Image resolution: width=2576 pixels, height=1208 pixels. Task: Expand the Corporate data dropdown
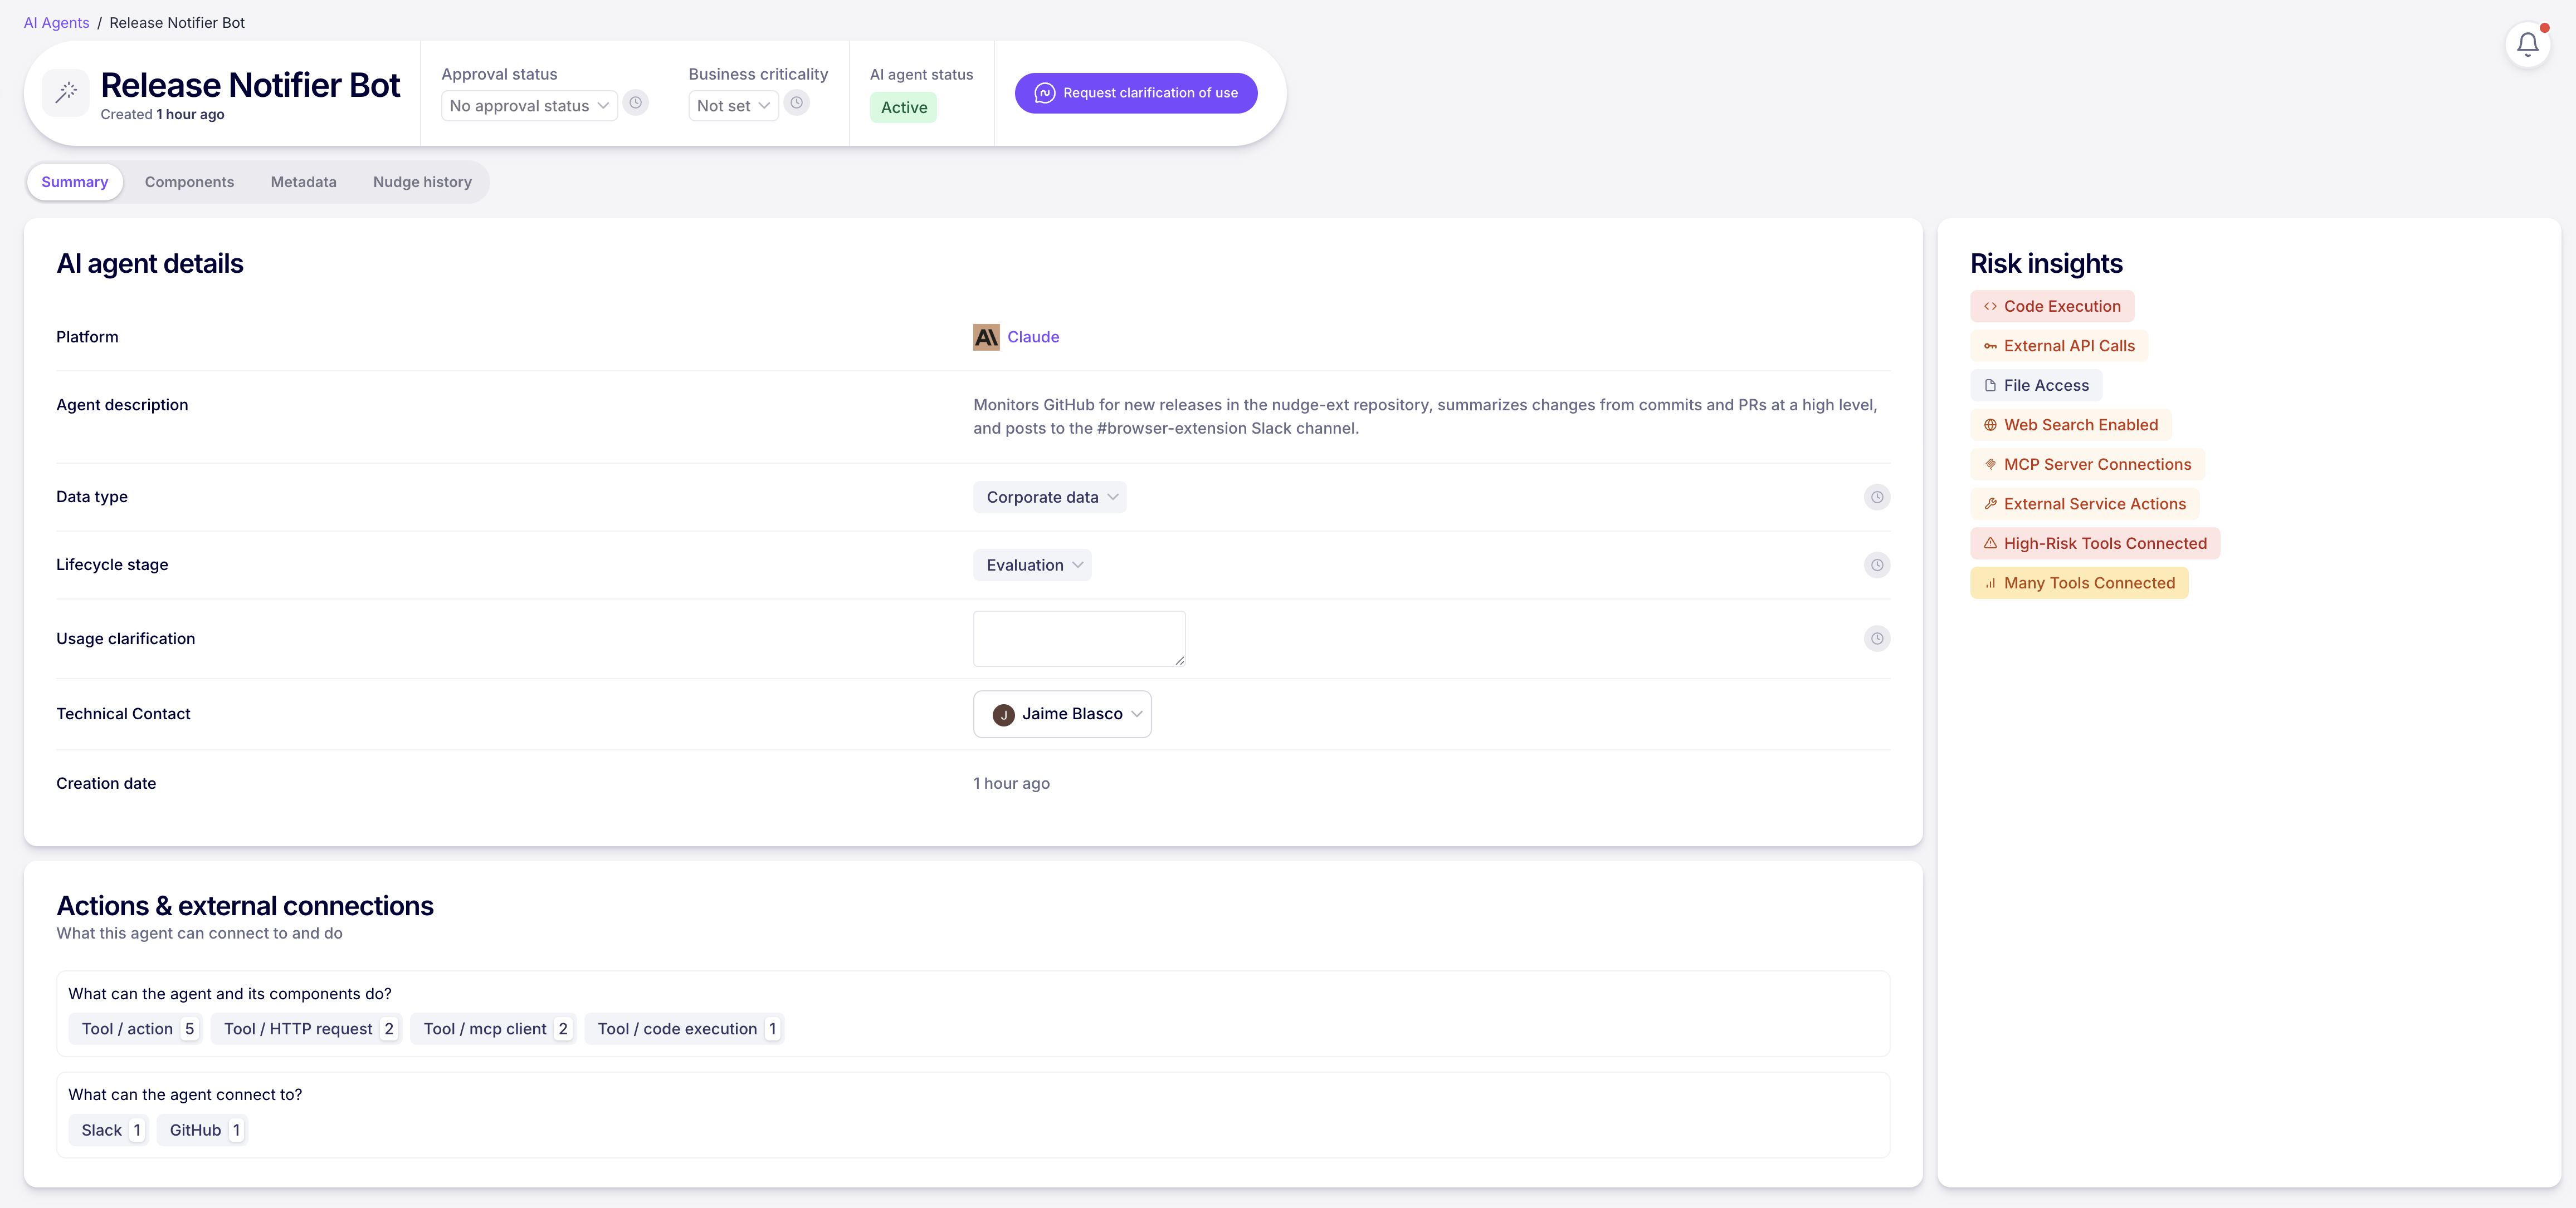tap(1049, 498)
